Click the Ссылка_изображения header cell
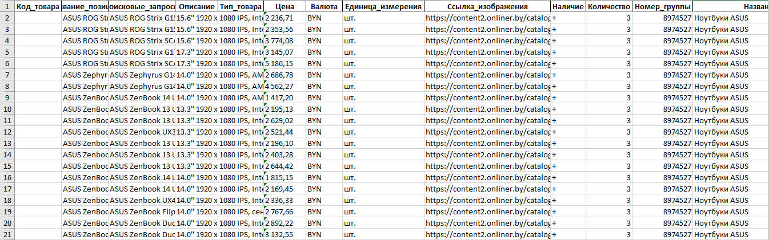 pyautogui.click(x=487, y=6)
